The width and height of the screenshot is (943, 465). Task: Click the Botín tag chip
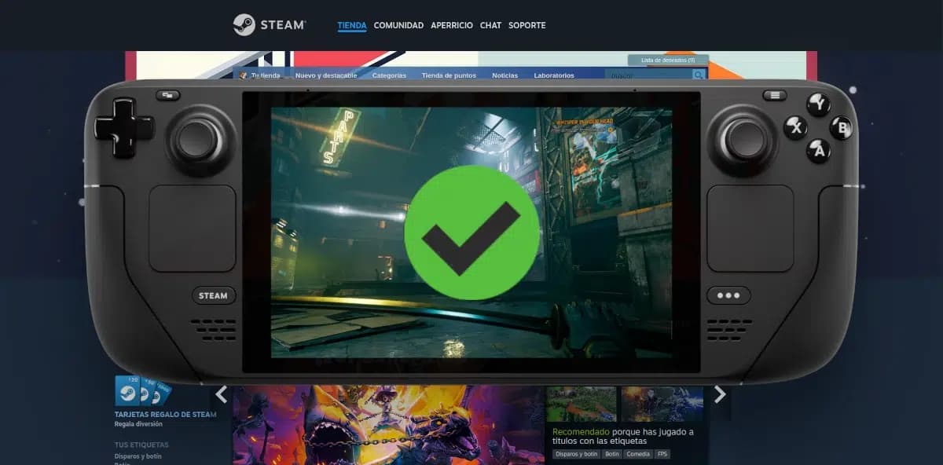pos(611,454)
